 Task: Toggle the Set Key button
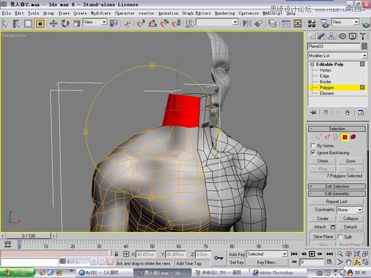[237, 262]
